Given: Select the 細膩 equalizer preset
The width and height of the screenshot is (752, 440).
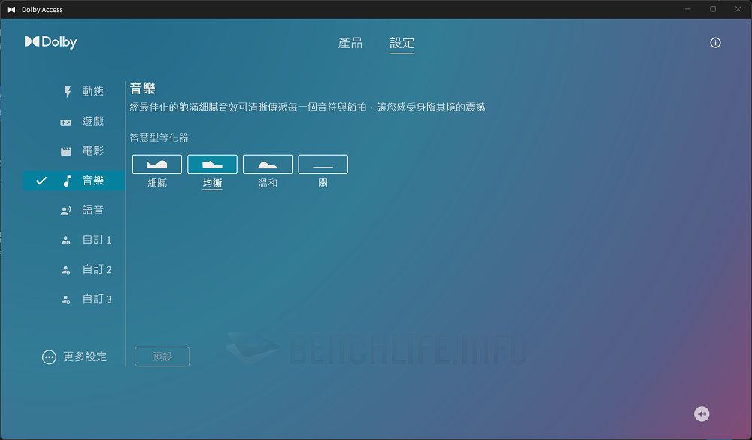Looking at the screenshot, I should point(157,164).
